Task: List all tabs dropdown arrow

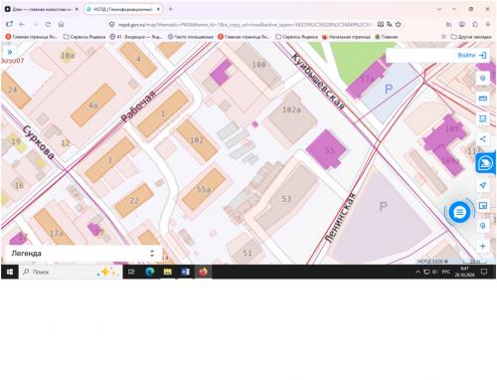Action: 439,9
